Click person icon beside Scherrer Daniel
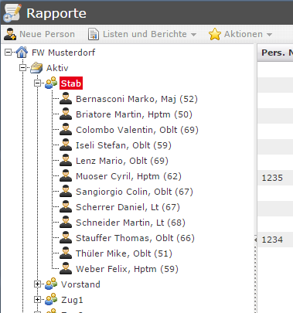 [66, 206]
